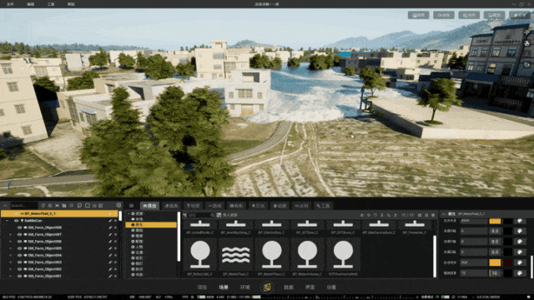Edit the KaiMinCun row with its pencil icon
The height and width of the screenshot is (300, 534).
(110, 220)
